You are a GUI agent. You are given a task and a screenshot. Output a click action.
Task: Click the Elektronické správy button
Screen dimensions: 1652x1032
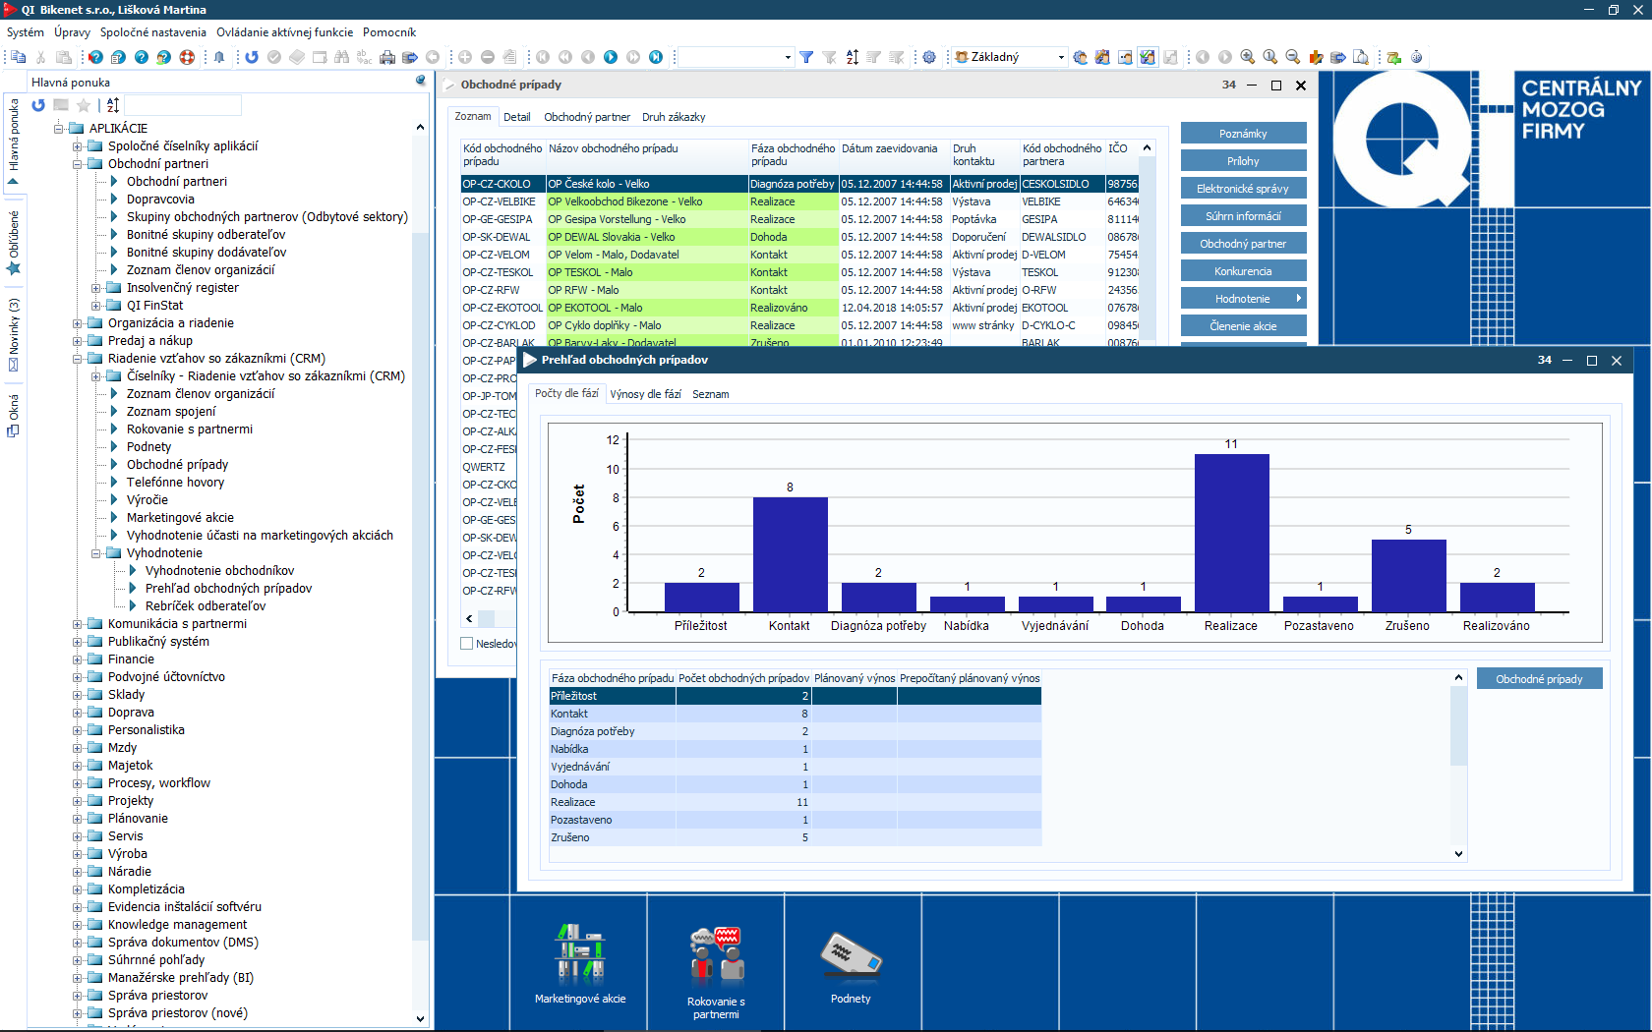click(x=1243, y=189)
